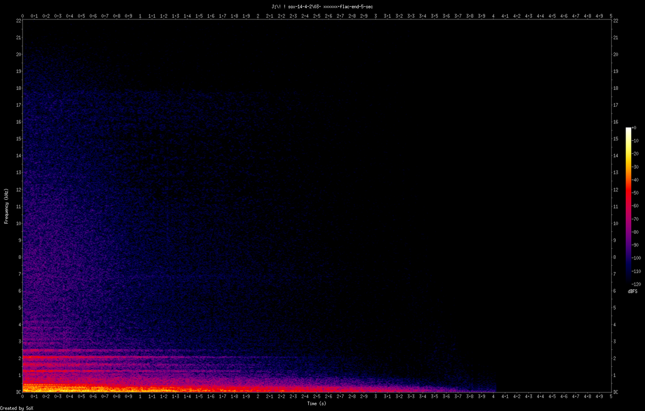The image size is (645, 411).
Task: Click the 'Frequency (kHz)' axis label
Action: [x=6, y=206]
